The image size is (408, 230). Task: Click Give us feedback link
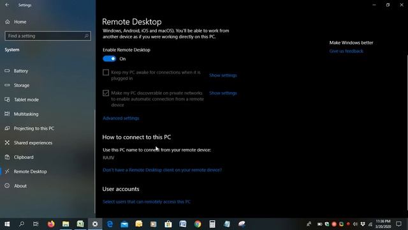[x=346, y=51]
